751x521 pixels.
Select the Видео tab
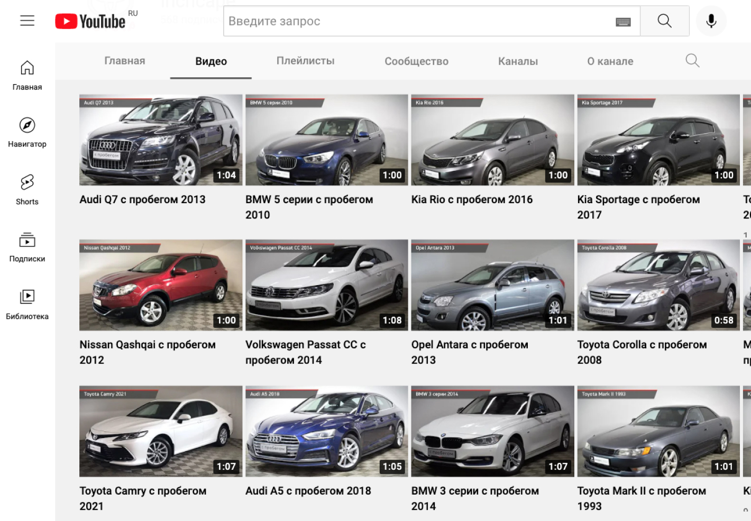(x=211, y=61)
